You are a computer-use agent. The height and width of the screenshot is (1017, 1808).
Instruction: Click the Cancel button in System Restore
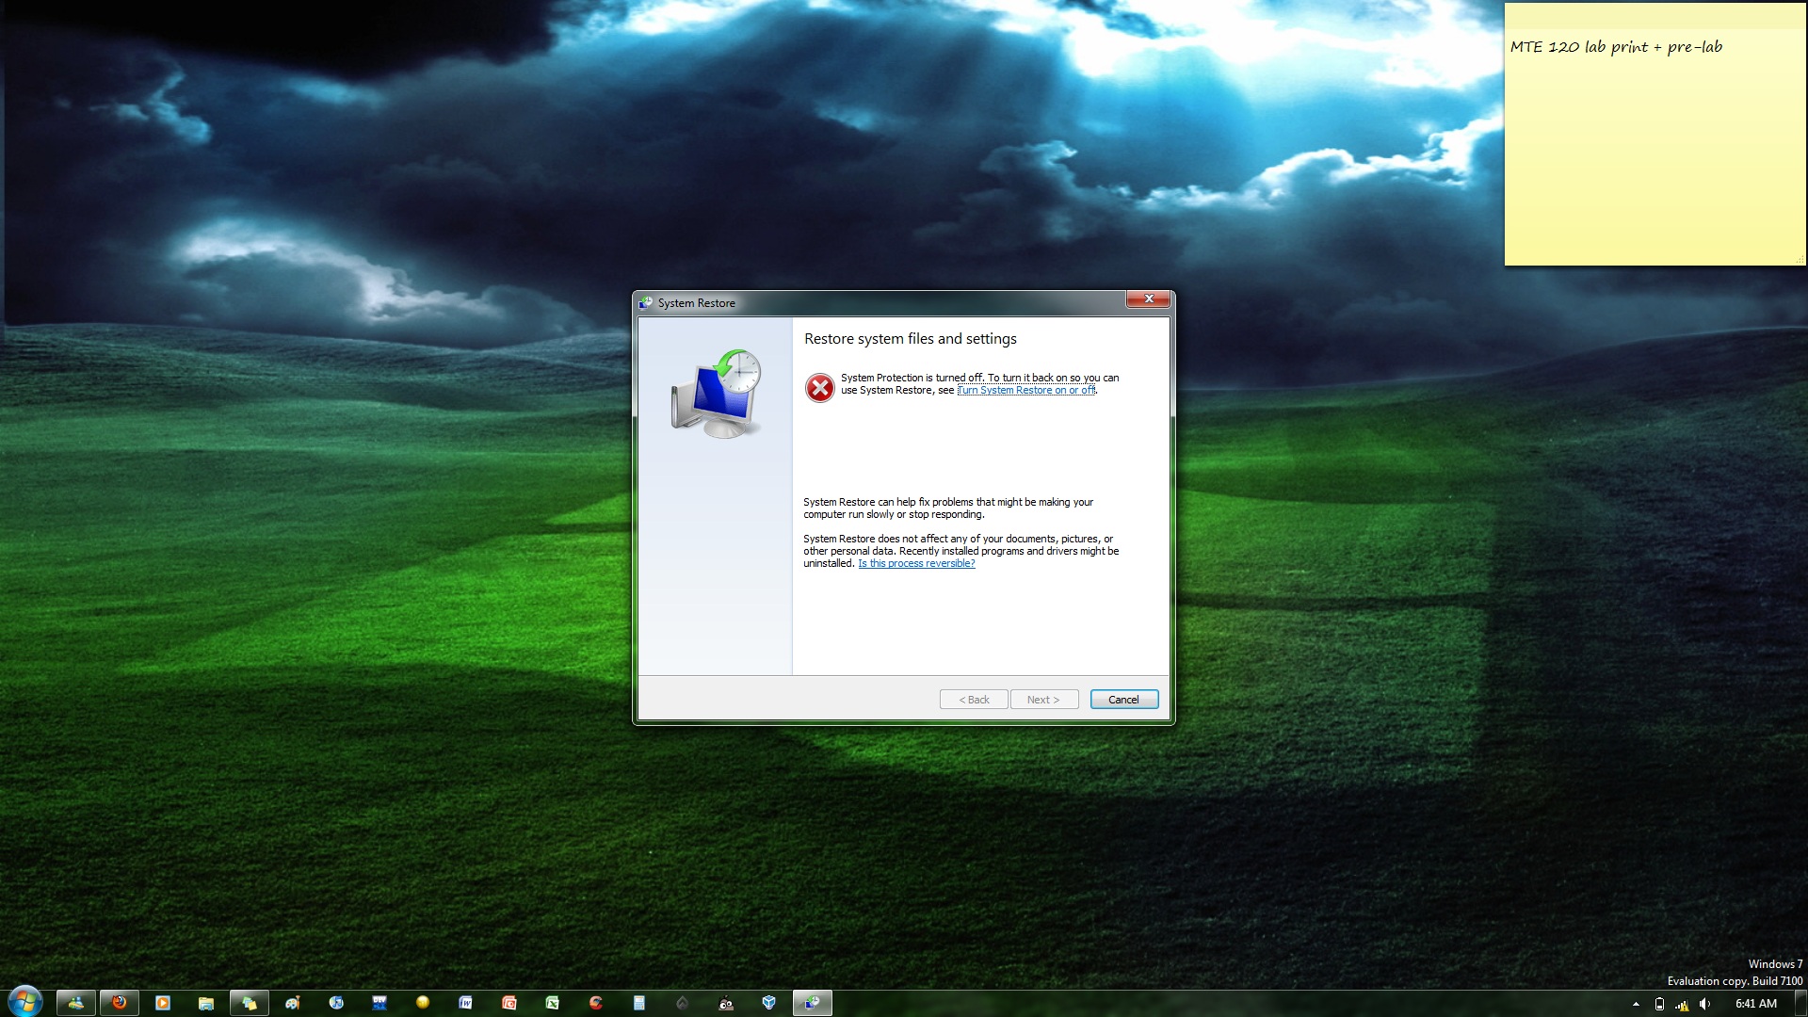[1124, 700]
